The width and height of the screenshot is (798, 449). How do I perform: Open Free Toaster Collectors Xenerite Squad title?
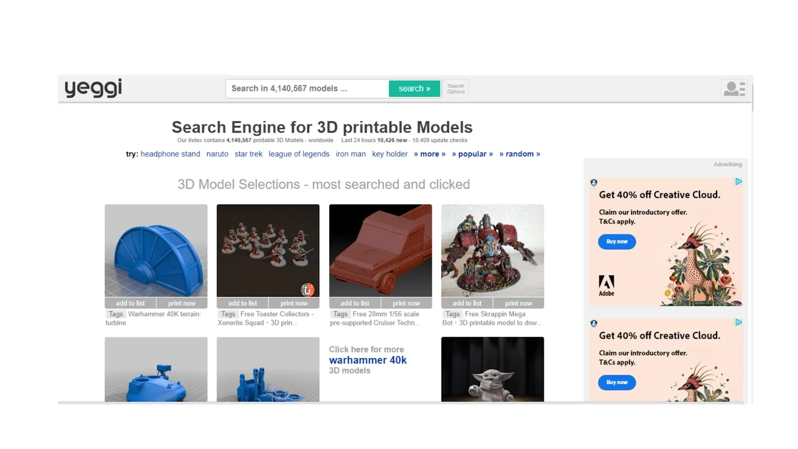pyautogui.click(x=266, y=318)
